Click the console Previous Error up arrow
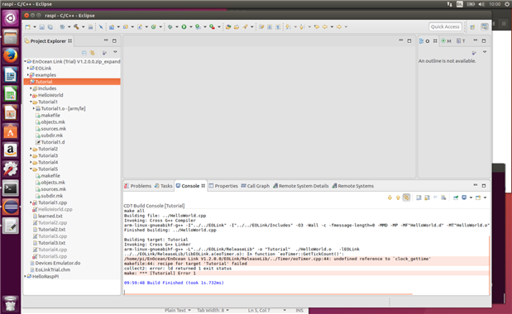The height and width of the screenshot is (314, 512). coord(398,197)
